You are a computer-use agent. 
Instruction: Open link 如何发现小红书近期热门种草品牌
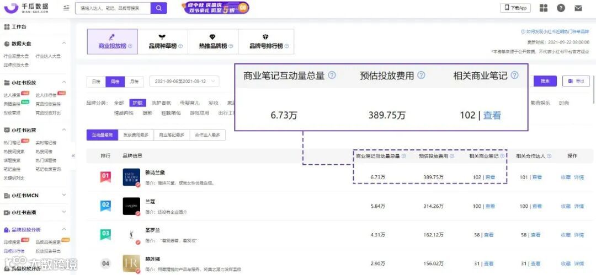(555, 32)
